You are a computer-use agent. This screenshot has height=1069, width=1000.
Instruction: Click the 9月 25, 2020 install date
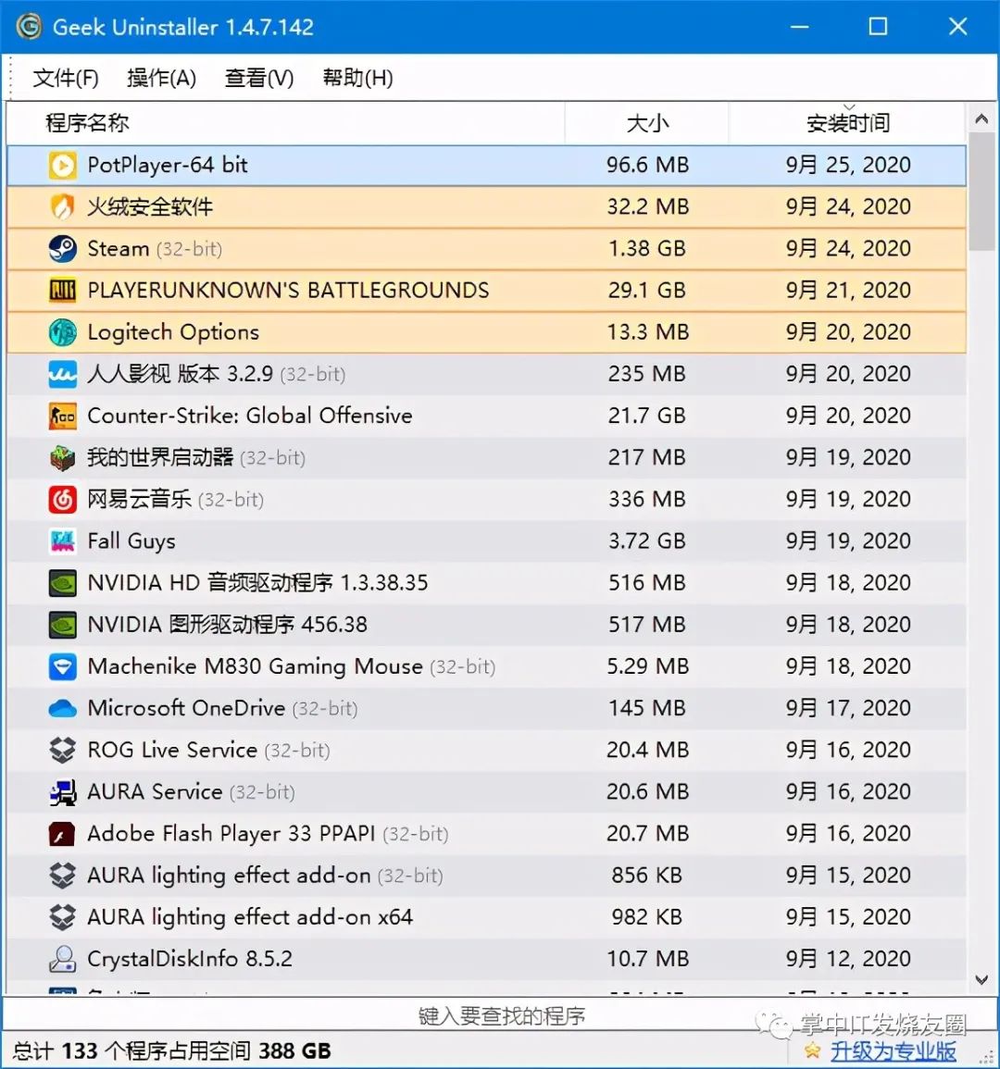(848, 165)
